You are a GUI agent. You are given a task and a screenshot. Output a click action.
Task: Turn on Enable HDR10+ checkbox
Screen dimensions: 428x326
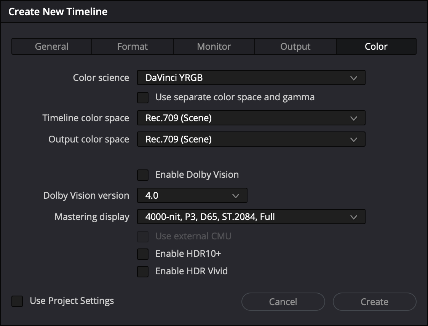pyautogui.click(x=143, y=254)
